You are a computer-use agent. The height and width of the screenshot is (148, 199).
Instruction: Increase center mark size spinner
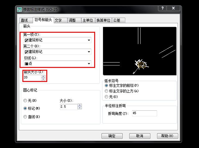click(80, 105)
